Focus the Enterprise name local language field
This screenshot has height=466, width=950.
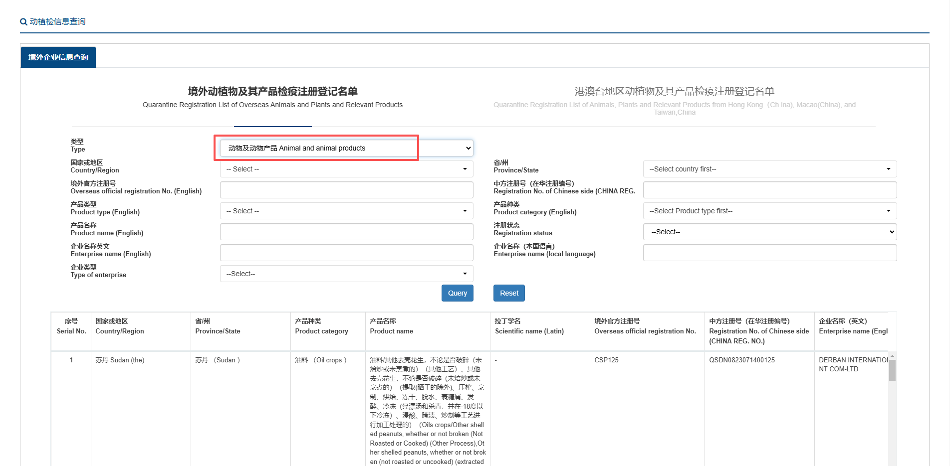pyautogui.click(x=769, y=253)
